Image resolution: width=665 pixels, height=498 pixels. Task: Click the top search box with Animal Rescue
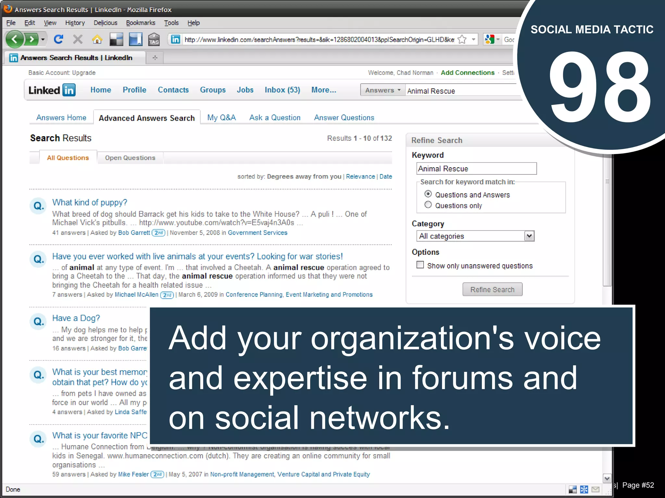pyautogui.click(x=463, y=91)
